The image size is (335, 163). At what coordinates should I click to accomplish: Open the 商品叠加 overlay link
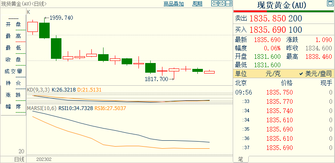[x=174, y=4]
